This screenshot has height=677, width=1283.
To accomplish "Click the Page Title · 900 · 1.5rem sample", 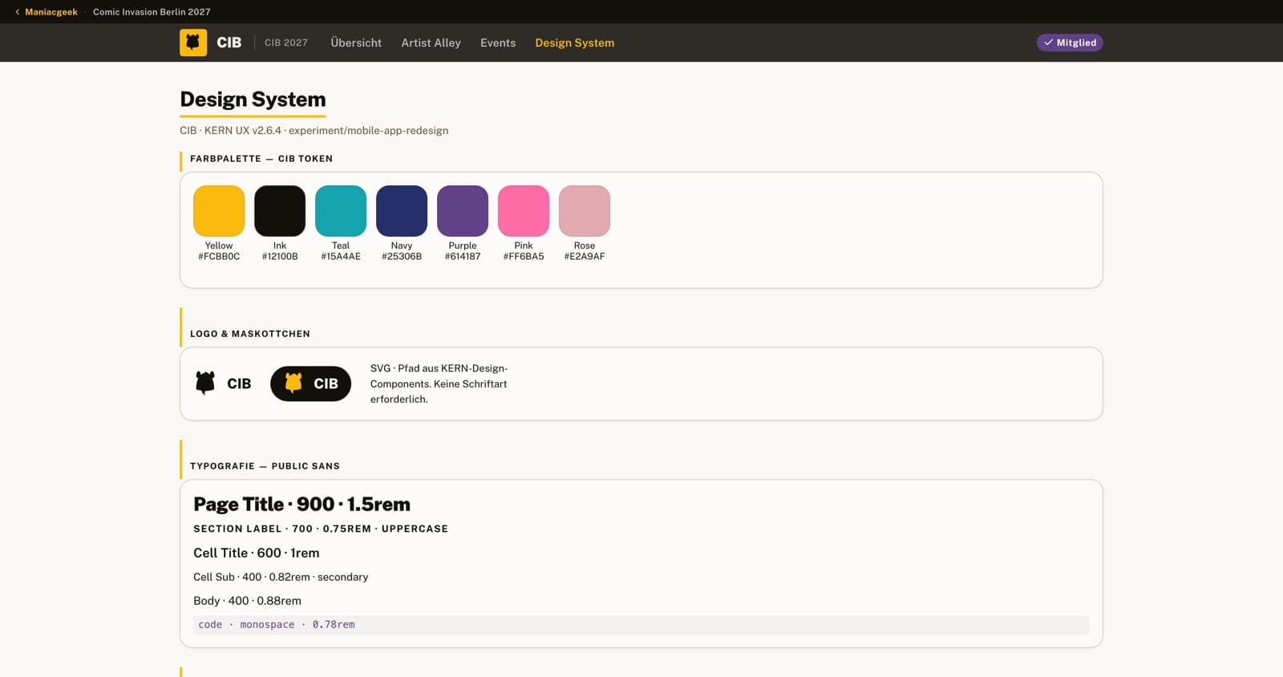I will (302, 505).
